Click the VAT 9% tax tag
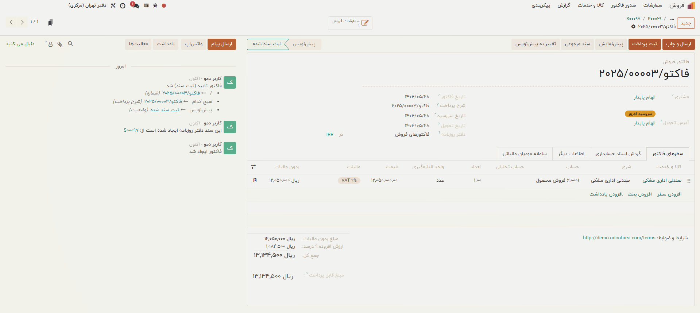Screen dimensions: 700x313 349,181
